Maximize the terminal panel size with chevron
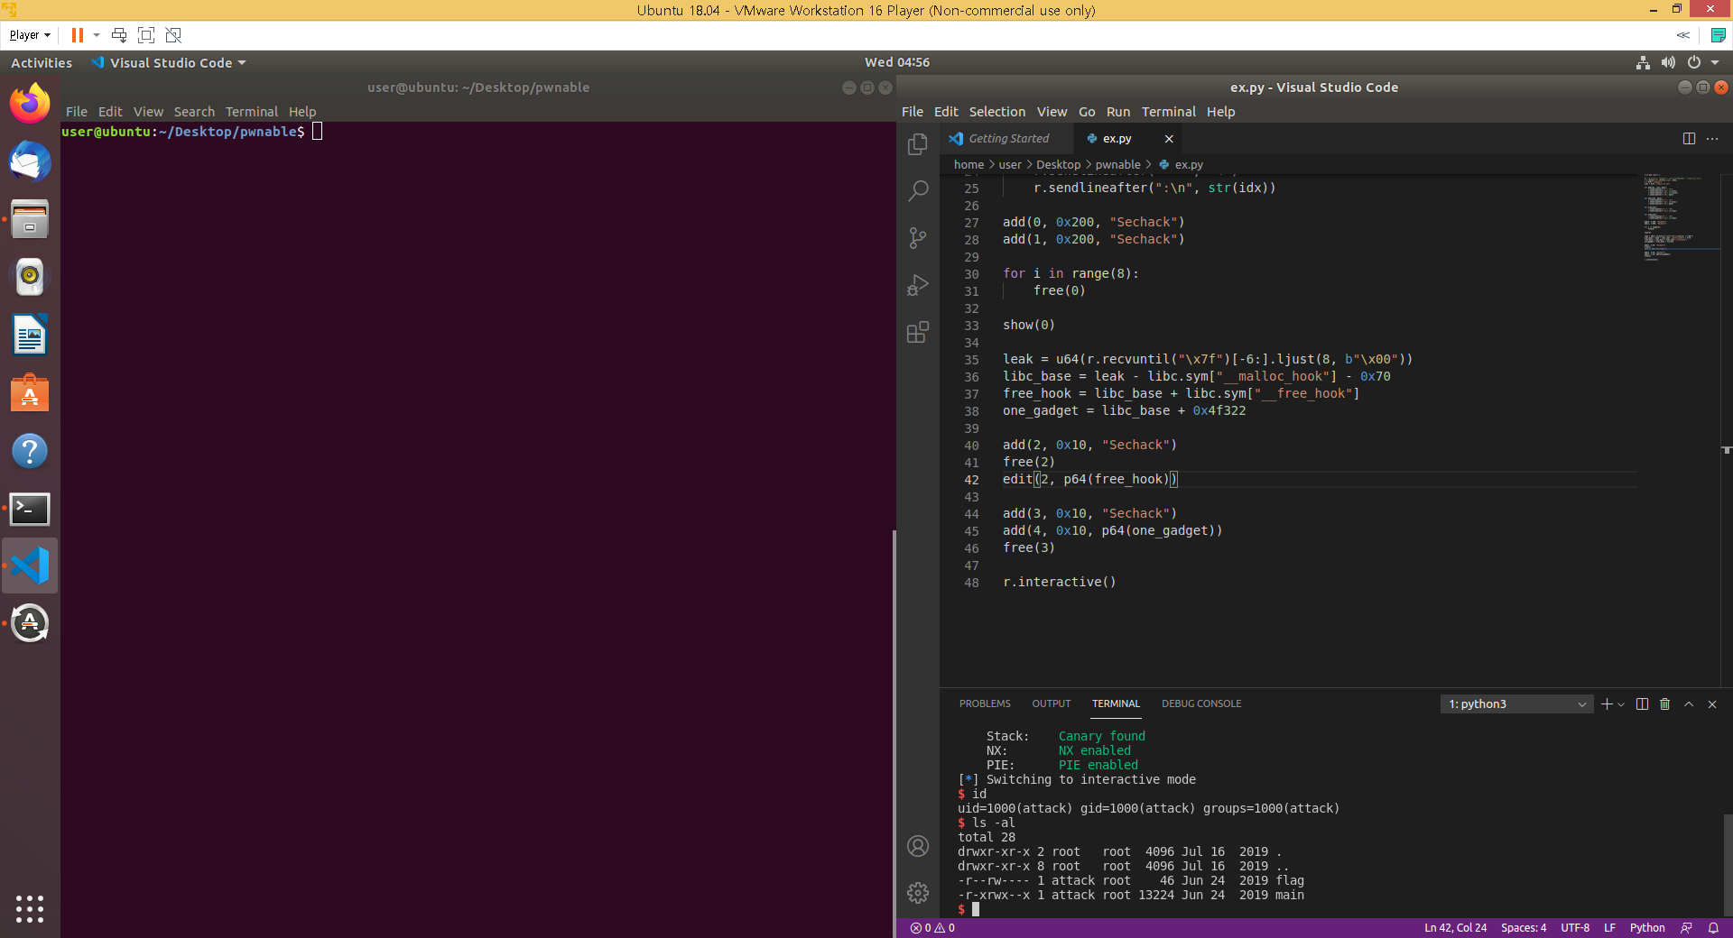Viewport: 1733px width, 938px height. 1689,704
